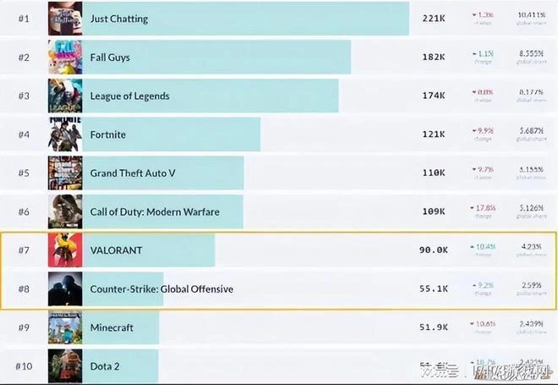Click the VALORANT game name
Viewport: 558px width, 385px height.
[x=116, y=250]
